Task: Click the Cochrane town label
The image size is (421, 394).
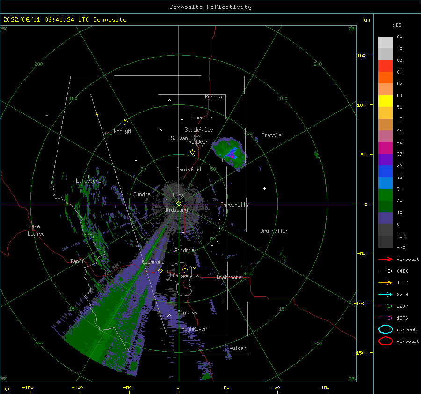Action: [x=153, y=262]
